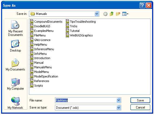The height and width of the screenshot is (115, 154).
Task: Expand the File name dropdown arrow
Action: click(119, 100)
